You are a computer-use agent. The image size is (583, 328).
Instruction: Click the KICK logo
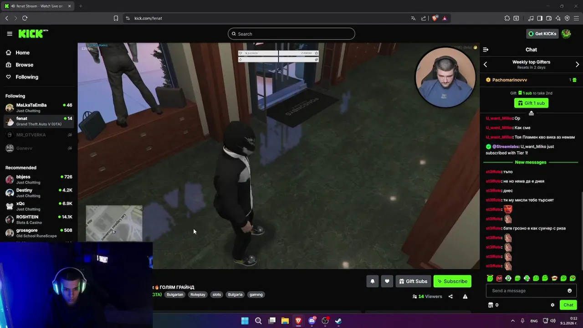click(x=33, y=34)
